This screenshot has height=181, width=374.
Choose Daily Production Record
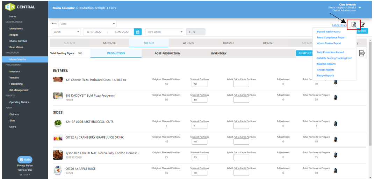coord(330,52)
